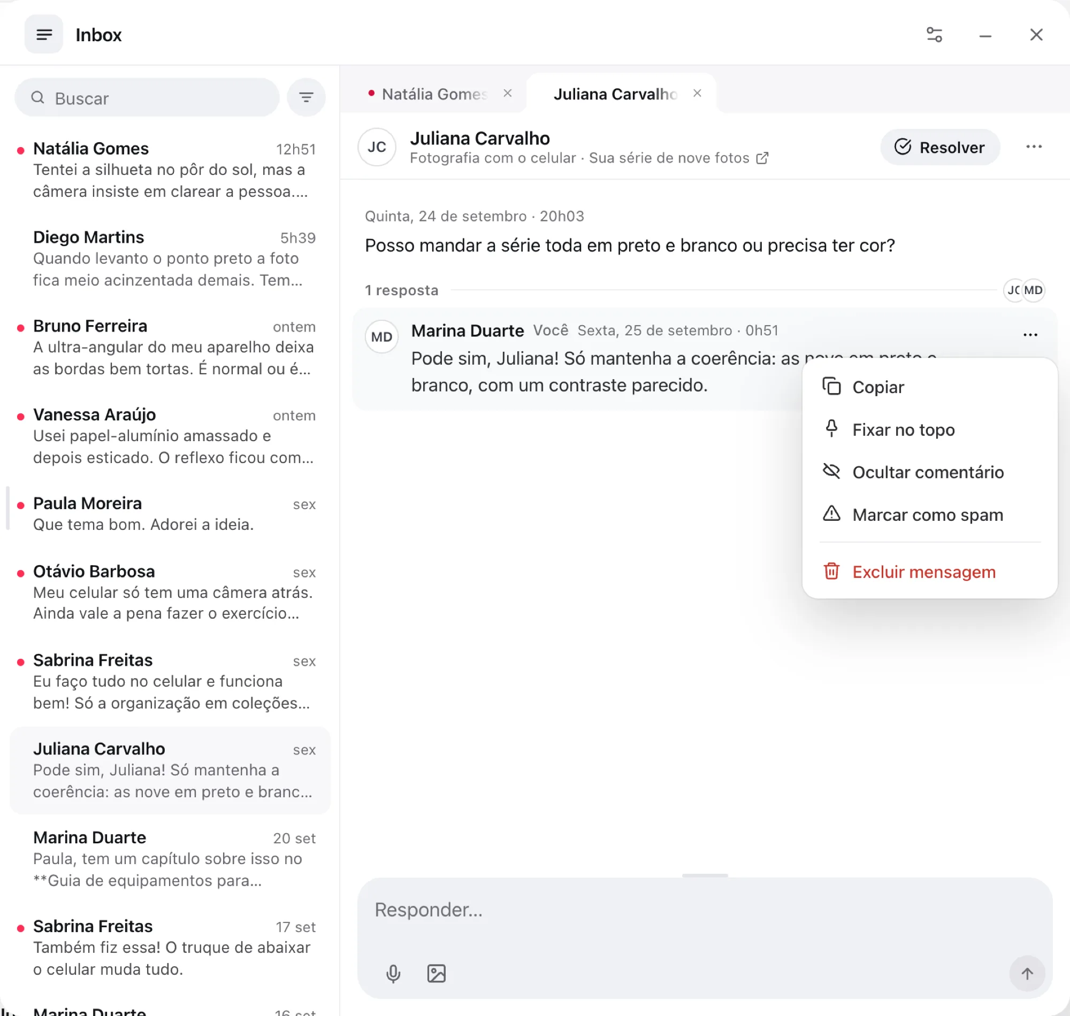Image resolution: width=1070 pixels, height=1016 pixels.
Task: Click the JC participant avatar on reply line
Action: click(1013, 290)
